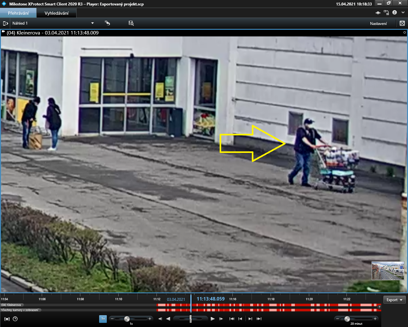The width and height of the screenshot is (408, 327).
Task: Select the Přehrávání tab
Action: coord(18,13)
